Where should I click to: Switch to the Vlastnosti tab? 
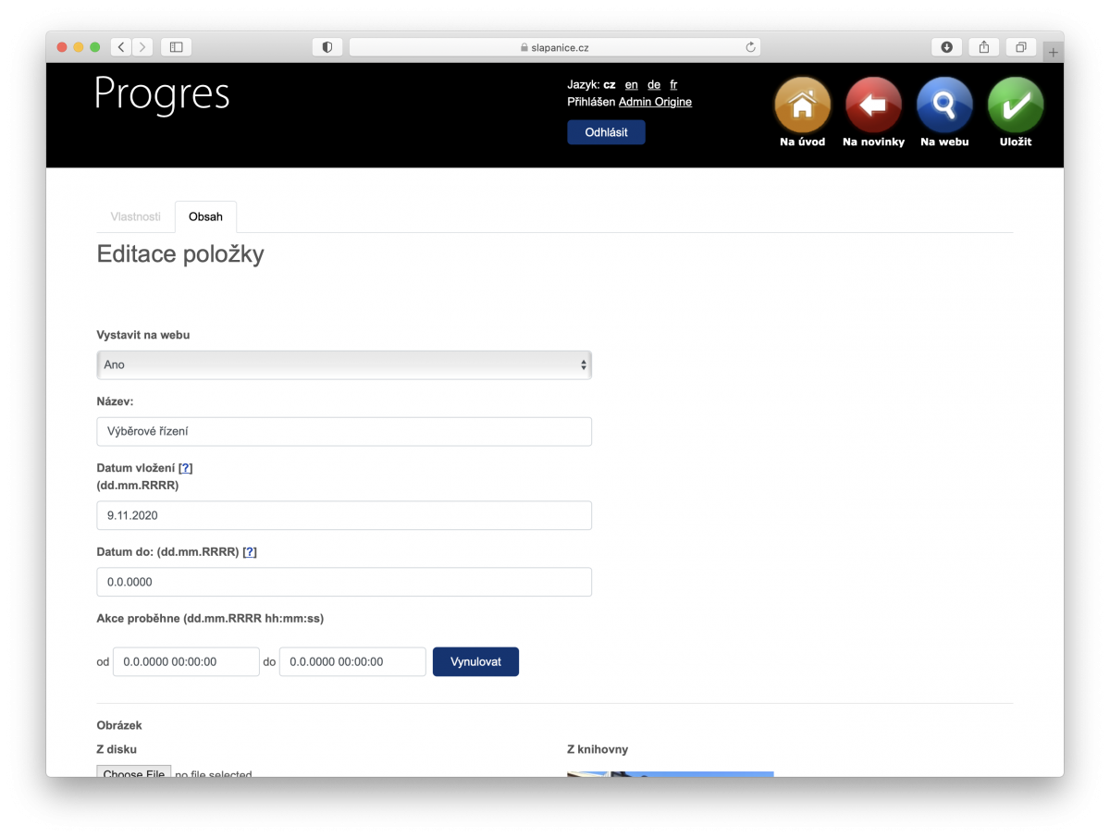click(135, 217)
